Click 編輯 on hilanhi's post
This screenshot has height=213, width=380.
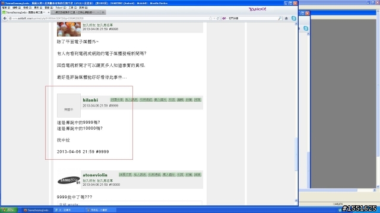point(180,100)
